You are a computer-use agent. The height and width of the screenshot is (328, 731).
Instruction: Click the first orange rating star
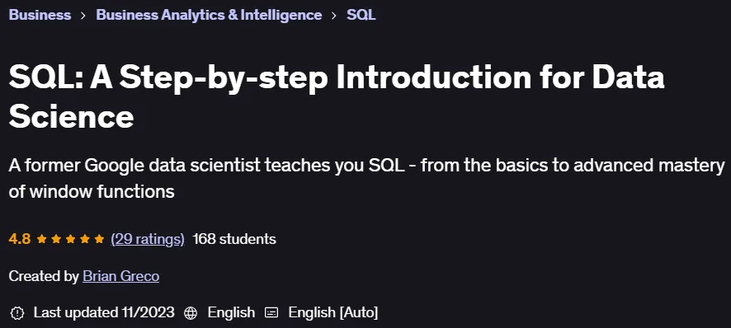(x=41, y=239)
